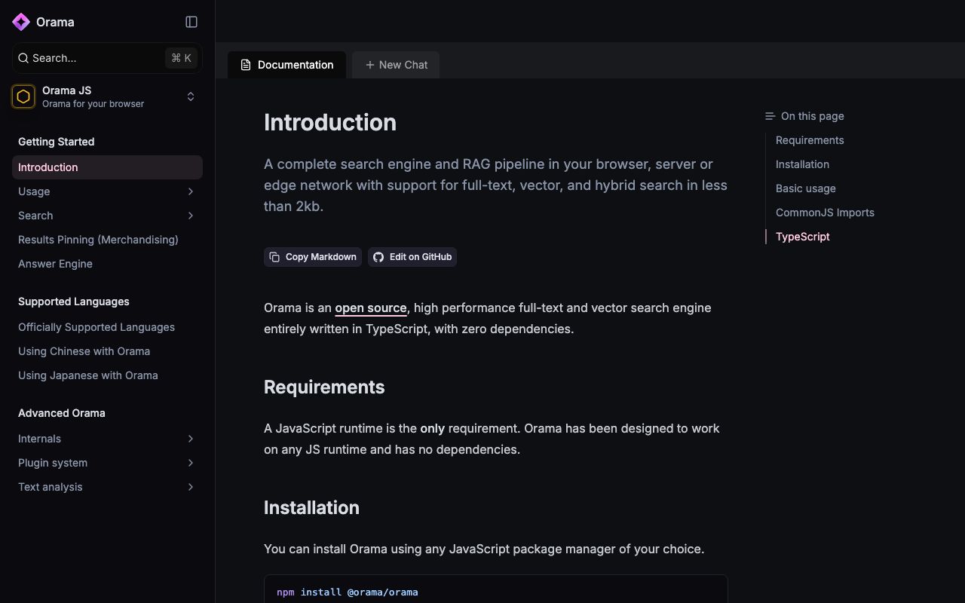The height and width of the screenshot is (603, 965).
Task: Click the ⌘ K shortcut badge
Action: (x=181, y=58)
